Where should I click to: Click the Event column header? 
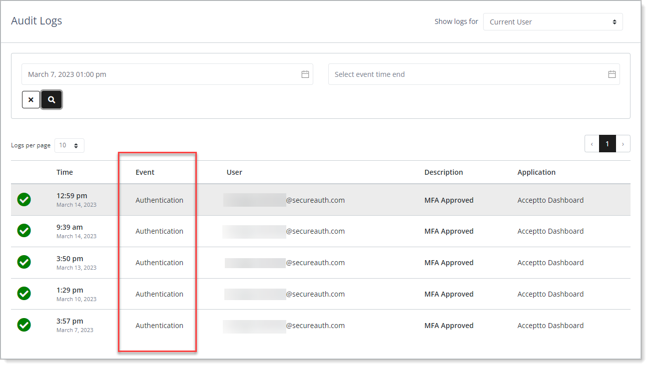click(145, 172)
